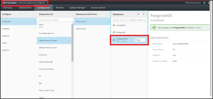The height and width of the screenshot is (99, 213).
Task: Expand the Subsystems row chevron
Action: pos(34,22)
